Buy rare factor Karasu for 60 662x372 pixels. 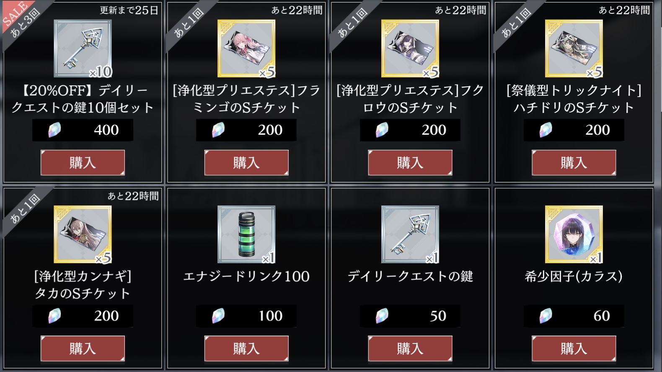[574, 348]
